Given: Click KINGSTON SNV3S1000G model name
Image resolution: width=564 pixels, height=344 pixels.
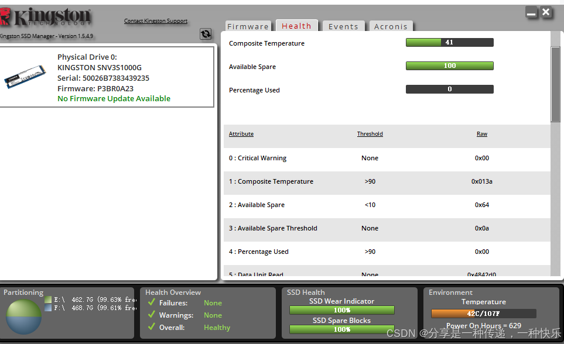Looking at the screenshot, I should (100, 68).
